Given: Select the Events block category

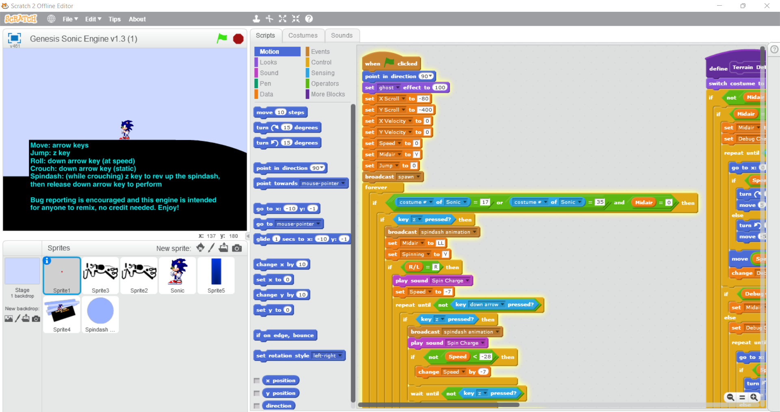Looking at the screenshot, I should click(x=328, y=52).
